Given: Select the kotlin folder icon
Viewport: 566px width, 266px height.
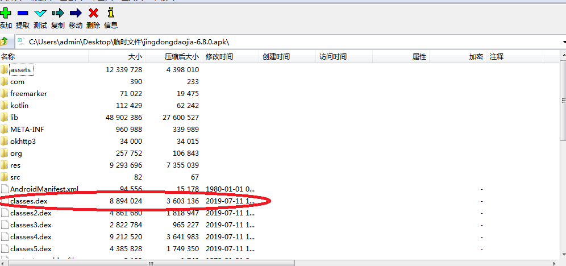Looking at the screenshot, I should pos(5,105).
